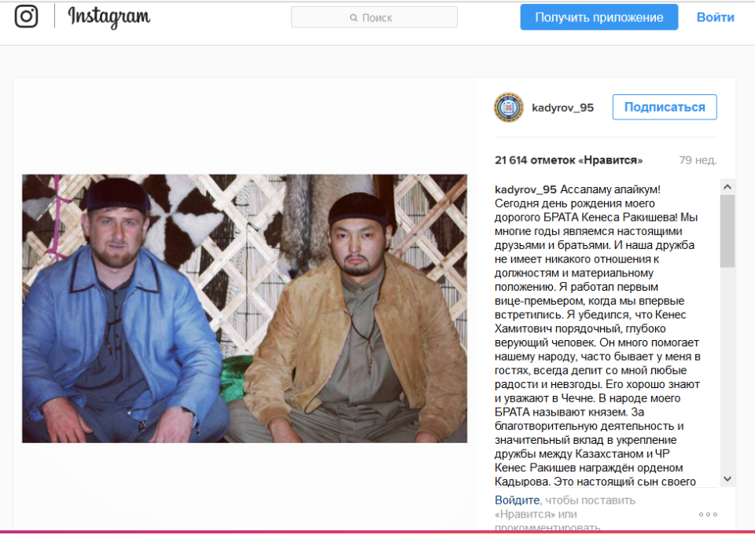This screenshot has height=535, width=755.
Task: Click the magnifier icon in search box
Action: [x=354, y=18]
